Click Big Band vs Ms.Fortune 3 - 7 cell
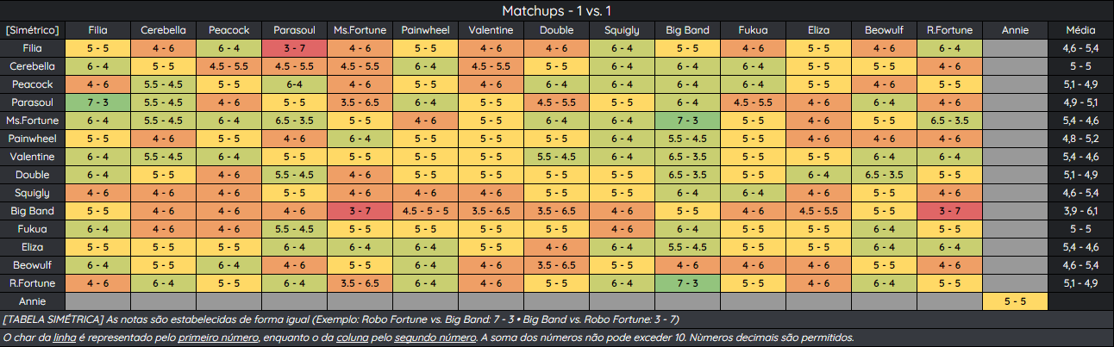This screenshot has width=1114, height=347. [x=360, y=211]
